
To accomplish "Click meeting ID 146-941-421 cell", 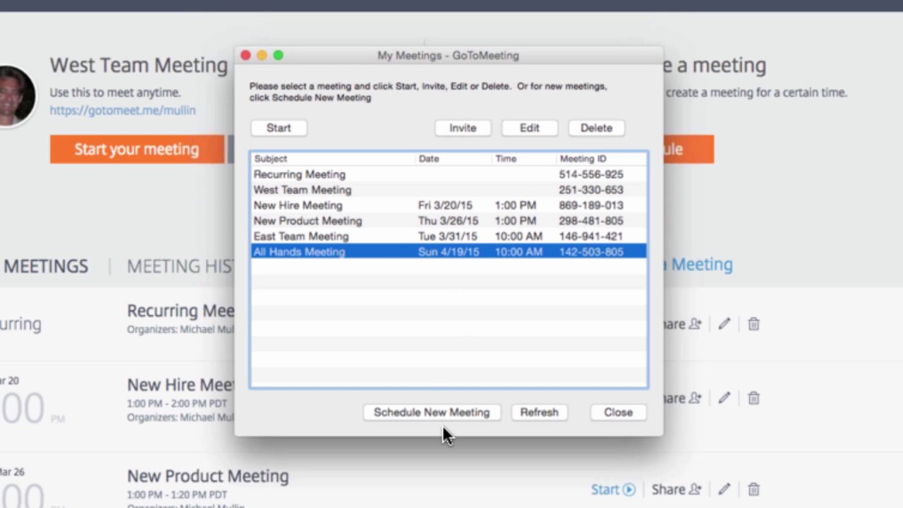I will click(x=591, y=236).
